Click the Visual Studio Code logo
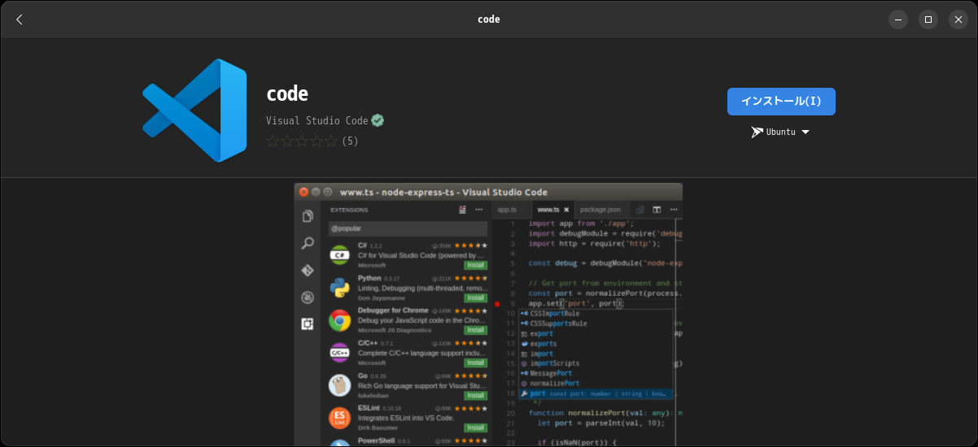The width and height of the screenshot is (978, 447). [194, 110]
